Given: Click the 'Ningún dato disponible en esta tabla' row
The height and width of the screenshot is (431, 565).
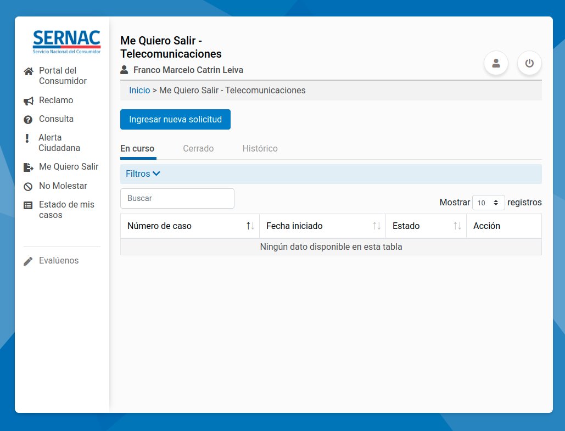Looking at the screenshot, I should point(331,247).
